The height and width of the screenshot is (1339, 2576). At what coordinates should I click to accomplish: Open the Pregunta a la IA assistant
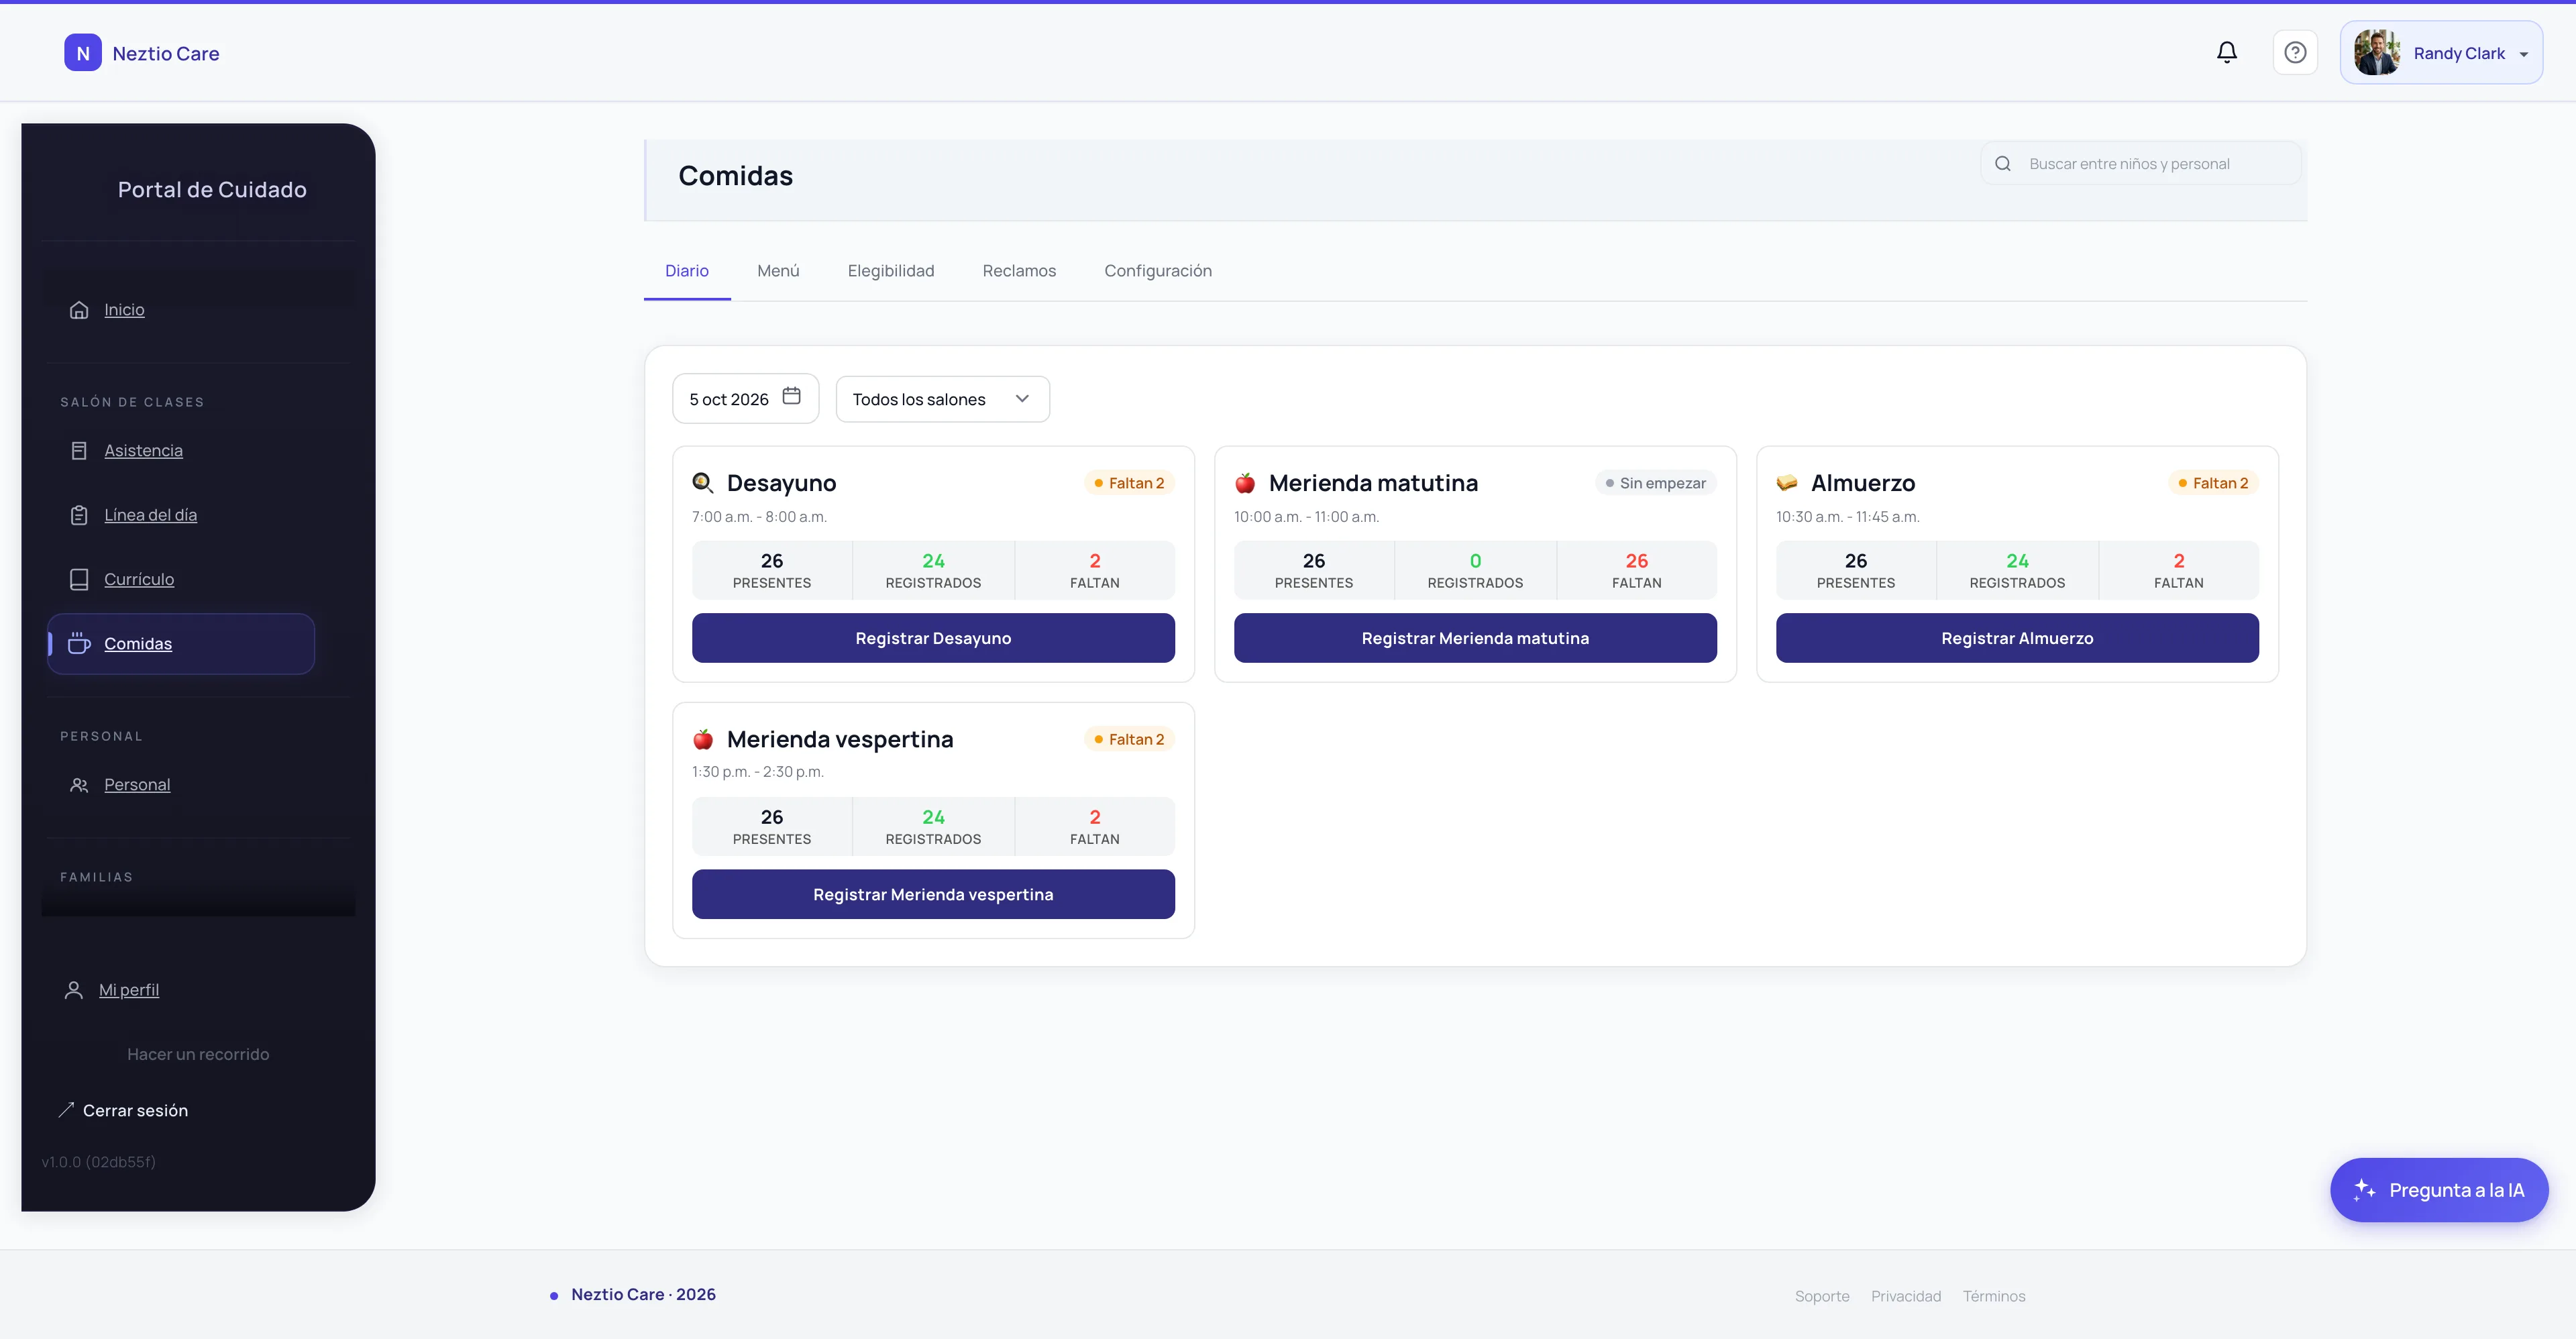[2438, 1190]
